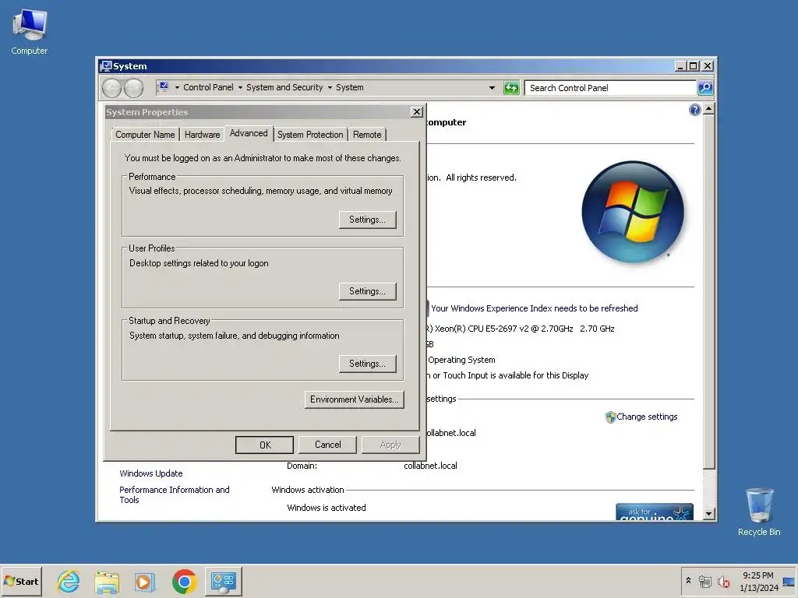Click the Show Desktop tray icon
798x598 pixels.
789,581
